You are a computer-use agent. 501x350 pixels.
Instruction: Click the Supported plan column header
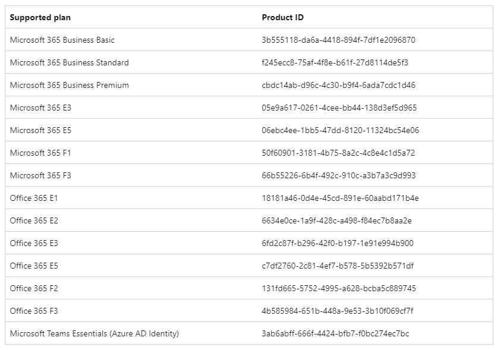tap(40, 17)
